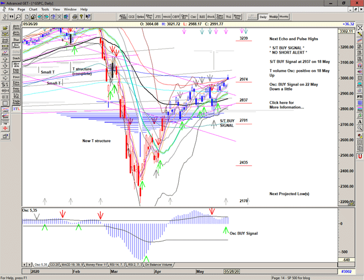The image size is (364, 280).
Task: Select the MOB tool icon
Action: 360,109
